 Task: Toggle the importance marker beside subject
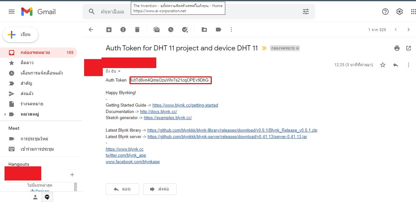(x=264, y=48)
